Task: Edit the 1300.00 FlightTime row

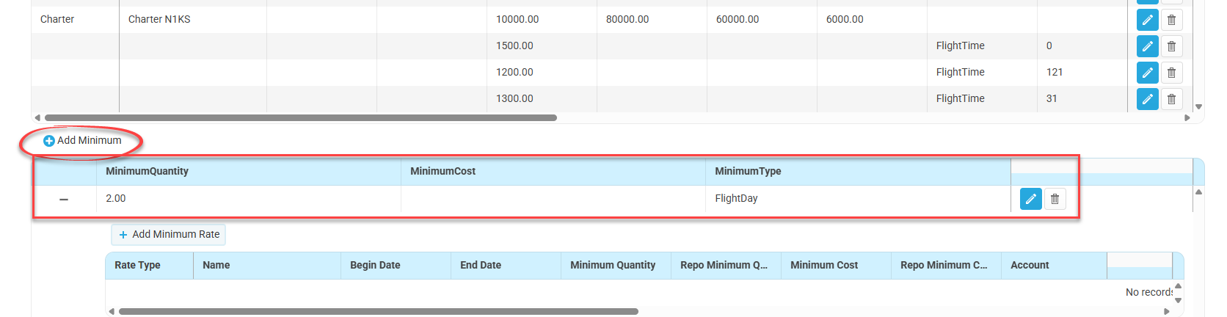Action: coord(1147,99)
